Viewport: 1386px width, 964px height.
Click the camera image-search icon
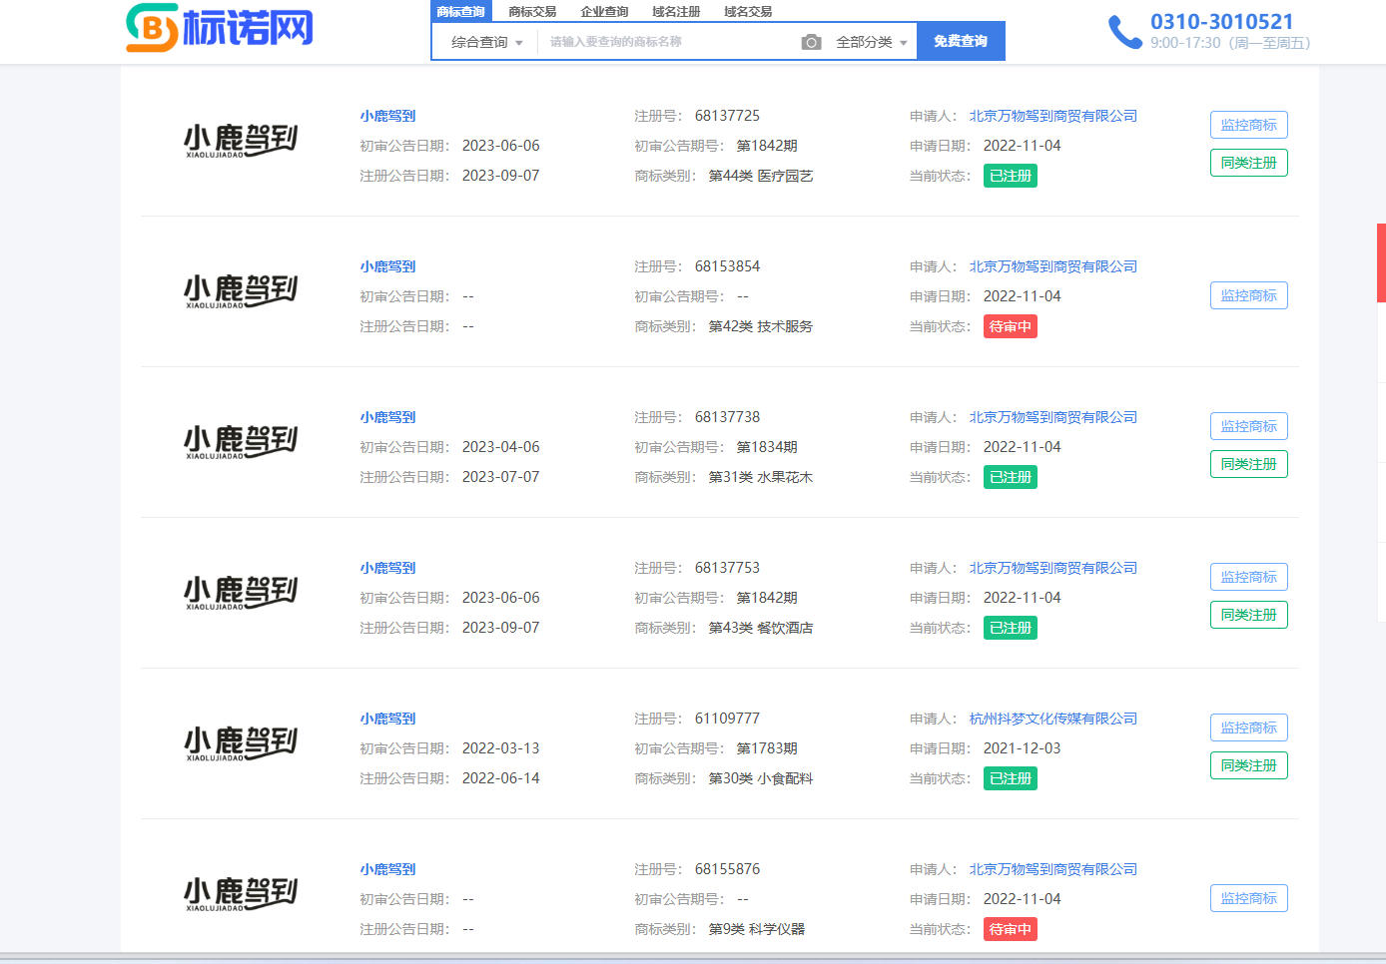coord(811,42)
